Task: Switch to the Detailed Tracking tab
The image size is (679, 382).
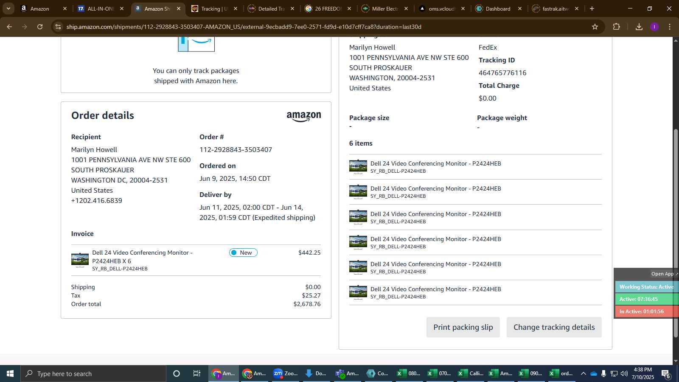Action: point(271,8)
